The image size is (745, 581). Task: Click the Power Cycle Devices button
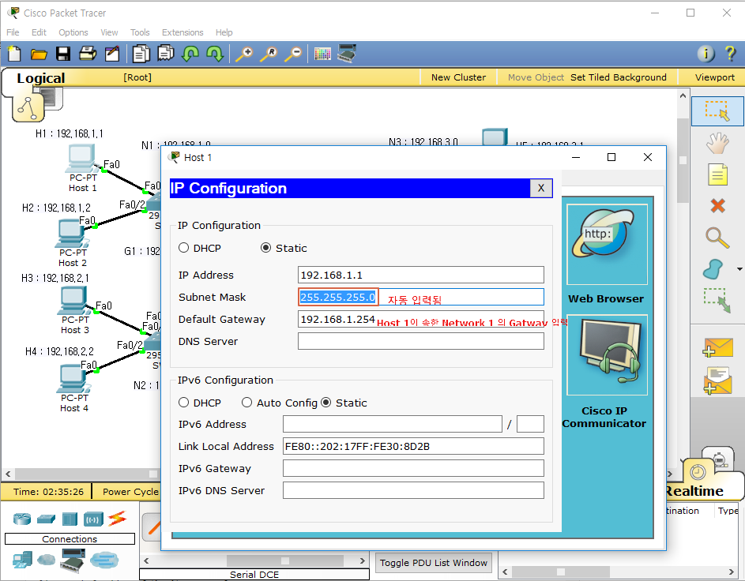click(130, 492)
